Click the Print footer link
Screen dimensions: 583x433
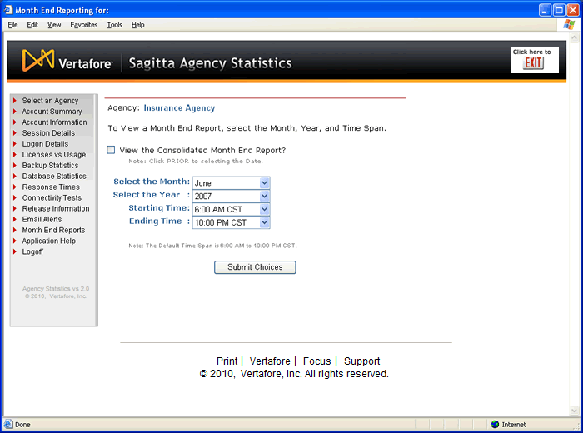coord(227,361)
